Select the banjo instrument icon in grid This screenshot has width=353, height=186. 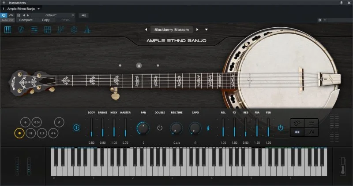[x=297, y=123]
